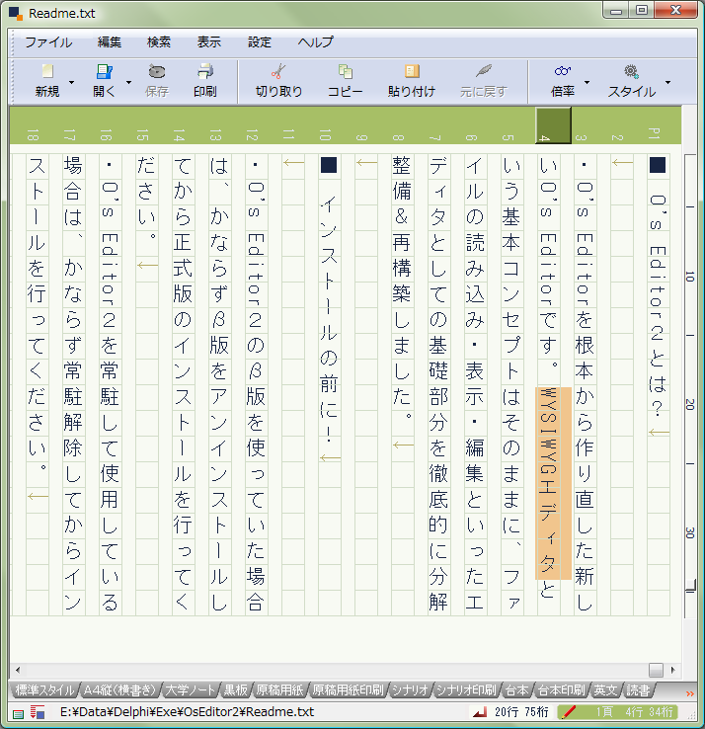Screen dimensions: 705x729
Task: Click the 切り取り (Cut) scissors icon
Action: click(277, 71)
